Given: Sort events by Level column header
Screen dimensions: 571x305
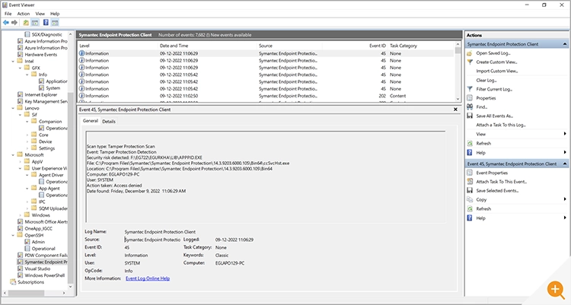Looking at the screenshot, I should pyautogui.click(x=117, y=46).
